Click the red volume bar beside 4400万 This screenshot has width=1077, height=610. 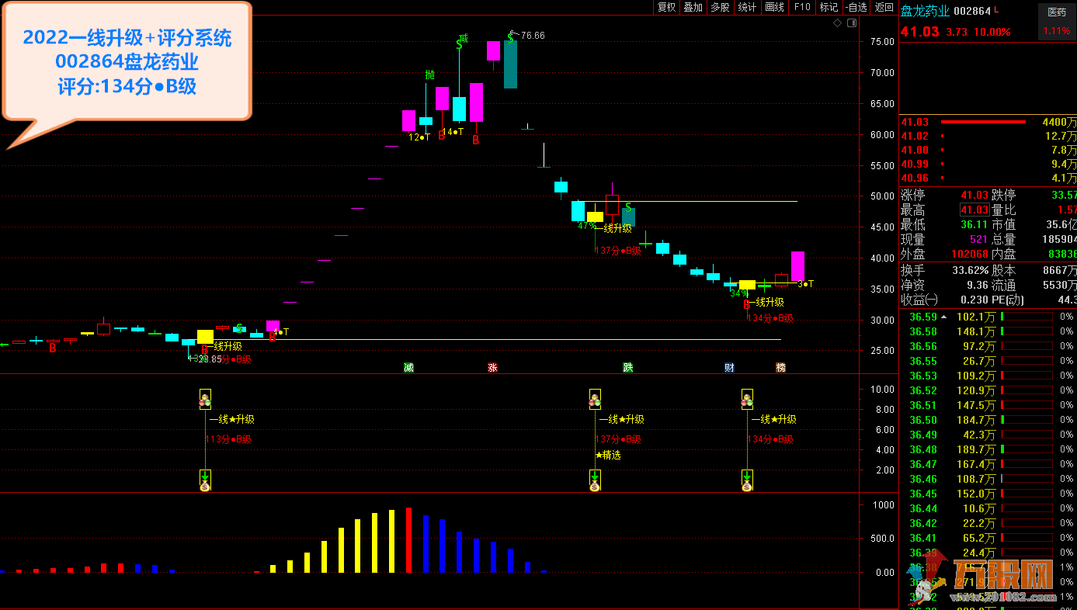(982, 122)
